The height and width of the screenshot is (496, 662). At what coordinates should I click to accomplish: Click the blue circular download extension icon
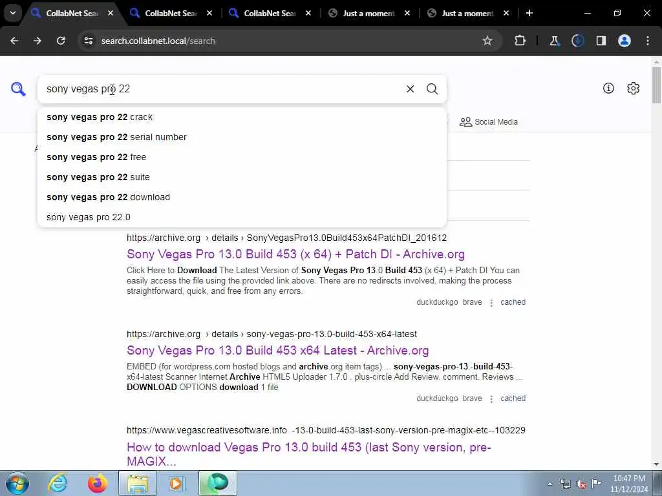577,41
